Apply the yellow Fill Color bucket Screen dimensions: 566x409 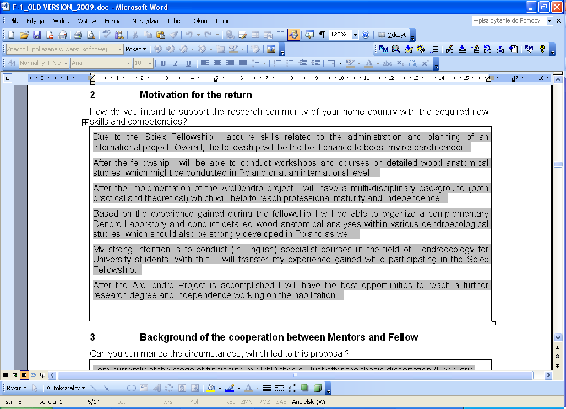click(x=211, y=388)
